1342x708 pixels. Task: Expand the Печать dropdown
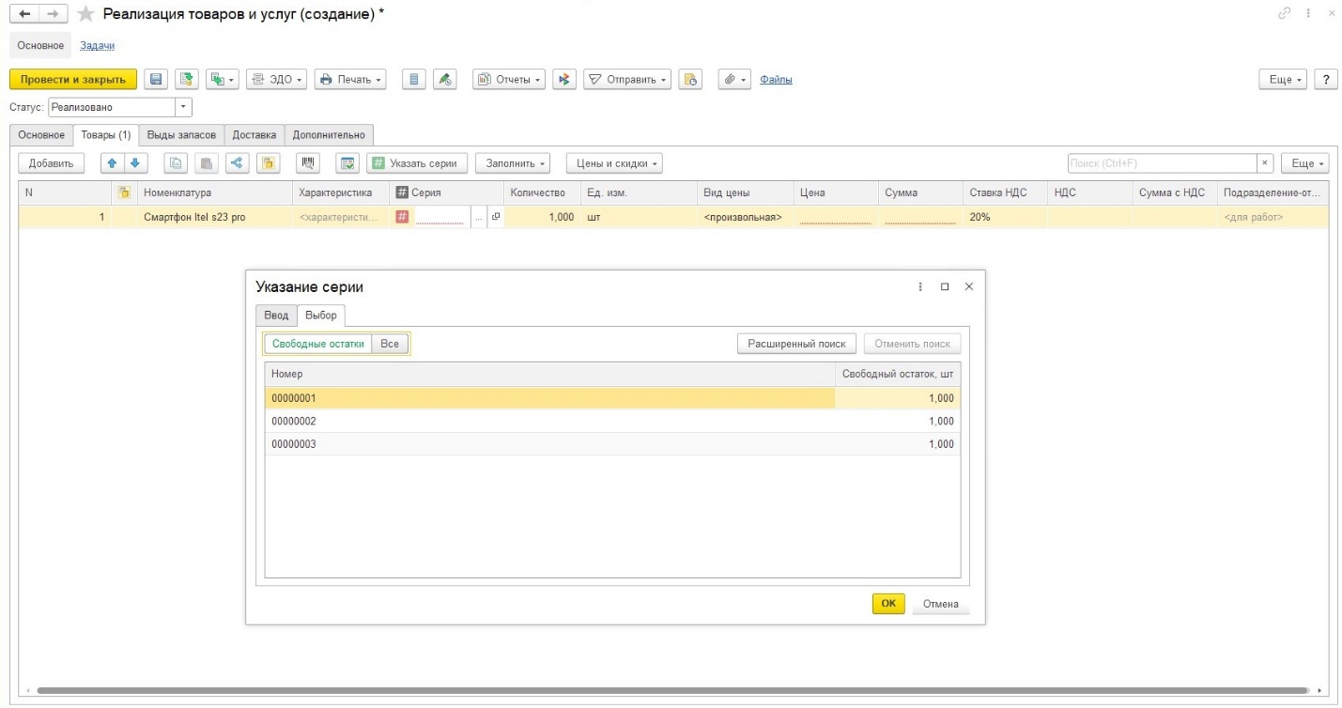click(350, 80)
